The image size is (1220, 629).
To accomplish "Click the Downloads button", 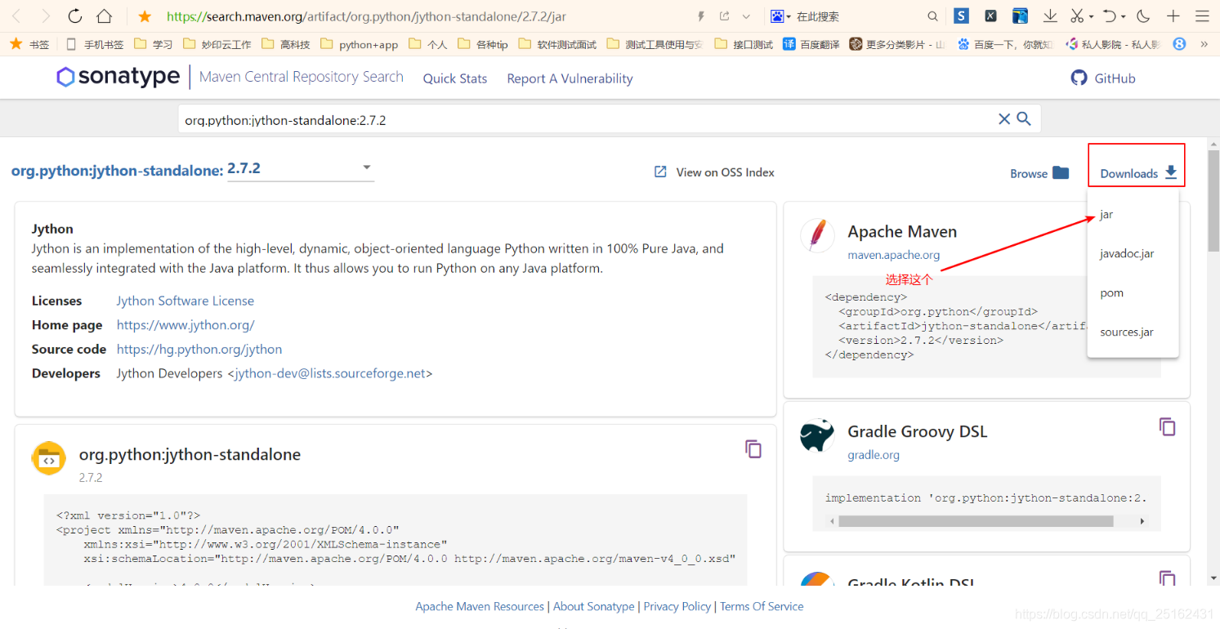I will (1138, 173).
